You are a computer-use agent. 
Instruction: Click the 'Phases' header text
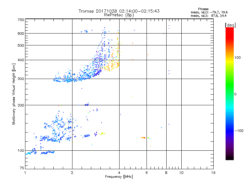pyautogui.click(x=203, y=9)
